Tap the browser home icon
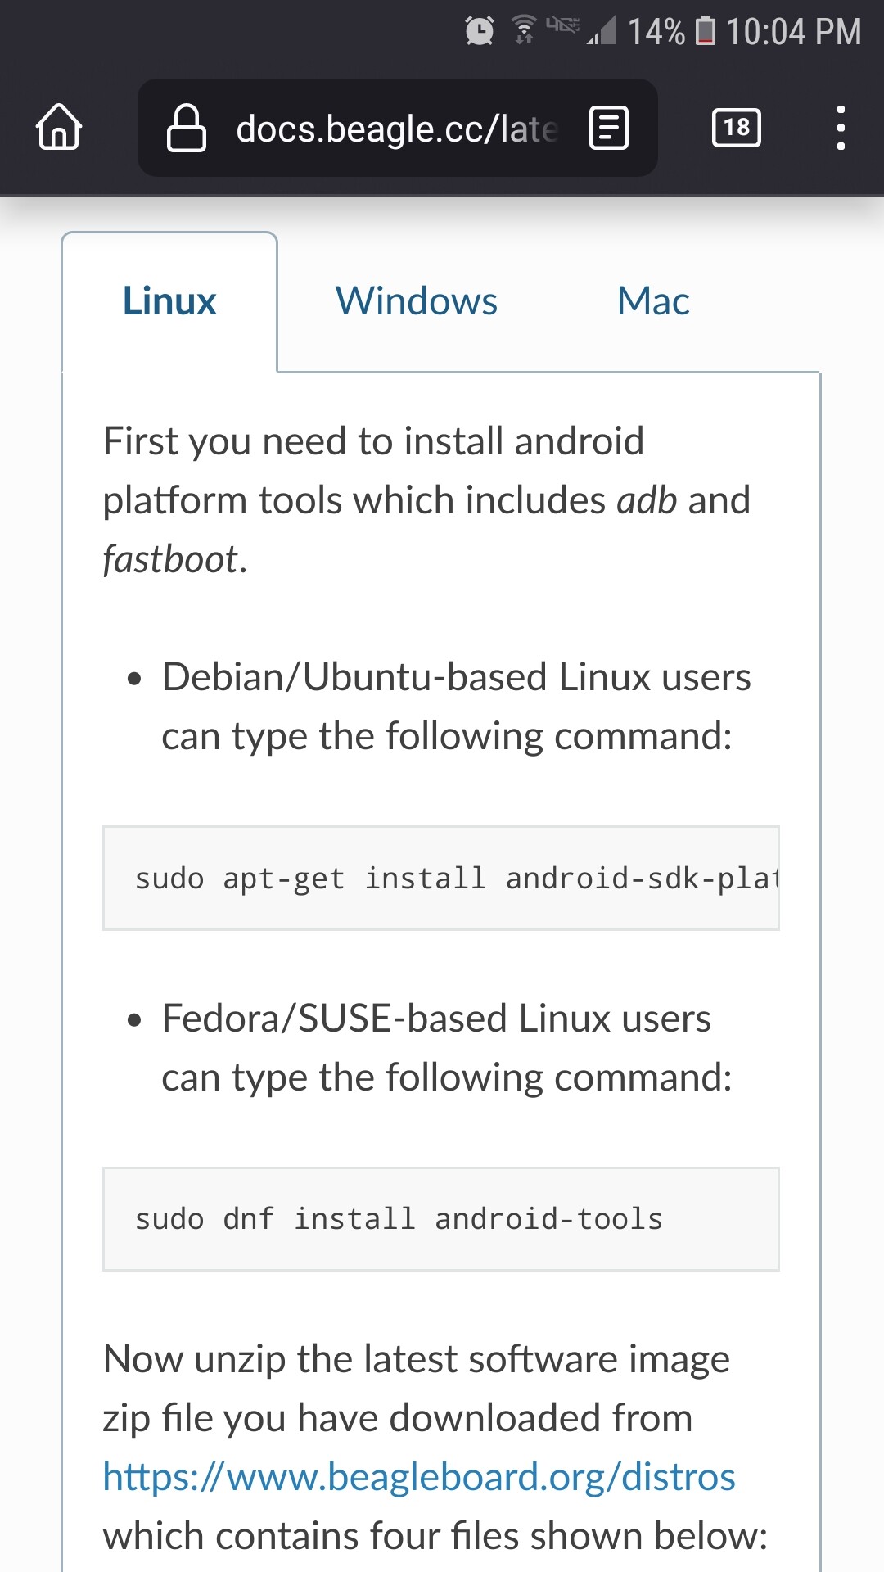Screen dimensions: 884x1572 click(x=59, y=127)
